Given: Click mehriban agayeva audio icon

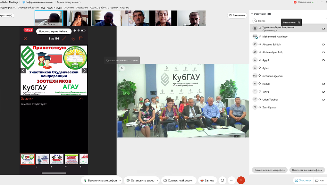Looking at the screenshot, I should click(x=260, y=76).
